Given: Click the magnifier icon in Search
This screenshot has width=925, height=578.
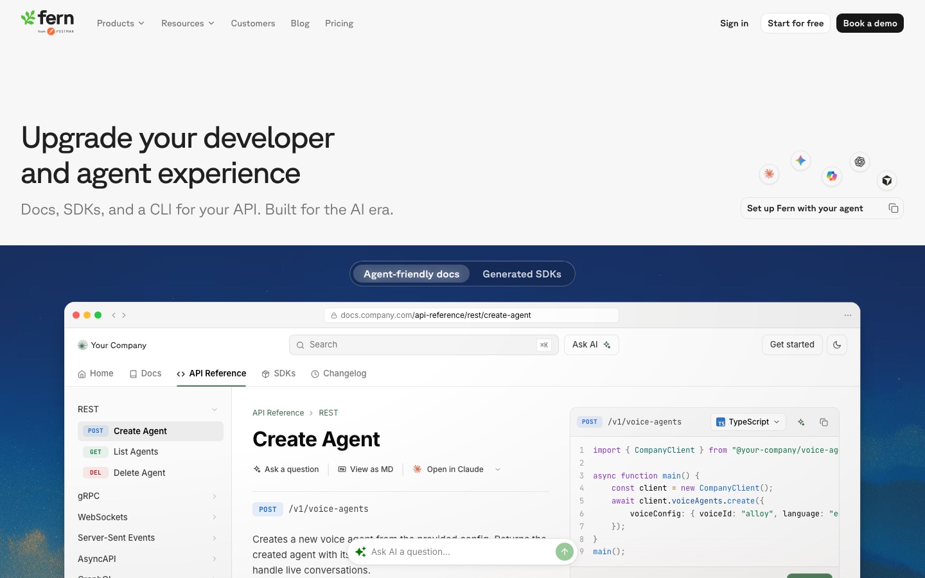Looking at the screenshot, I should pos(300,345).
